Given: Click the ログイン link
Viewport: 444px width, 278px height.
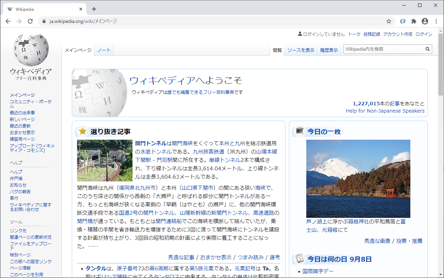Looking at the screenshot, I should point(424,34).
